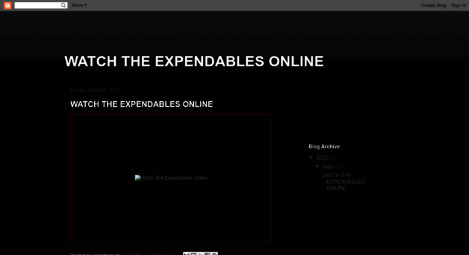Focus the navbar search text field
The height and width of the screenshot is (255, 469).
coord(36,5)
